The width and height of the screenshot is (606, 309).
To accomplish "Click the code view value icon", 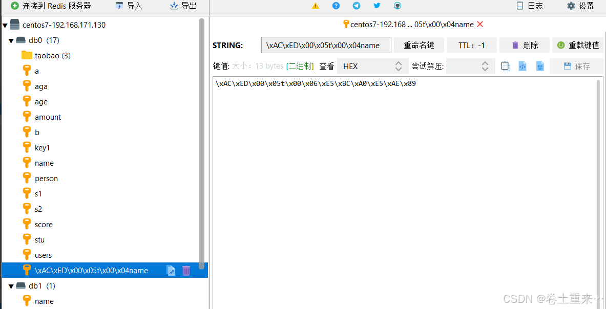I will pyautogui.click(x=522, y=66).
